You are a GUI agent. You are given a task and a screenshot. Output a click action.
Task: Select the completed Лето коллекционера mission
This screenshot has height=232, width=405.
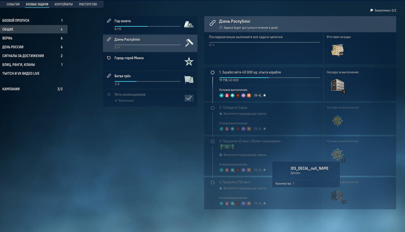tap(150, 98)
